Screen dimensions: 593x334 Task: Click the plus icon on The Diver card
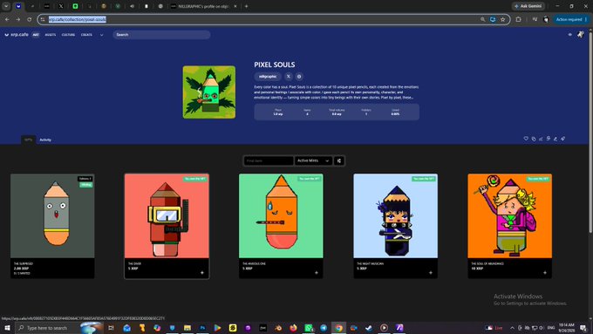click(202, 272)
